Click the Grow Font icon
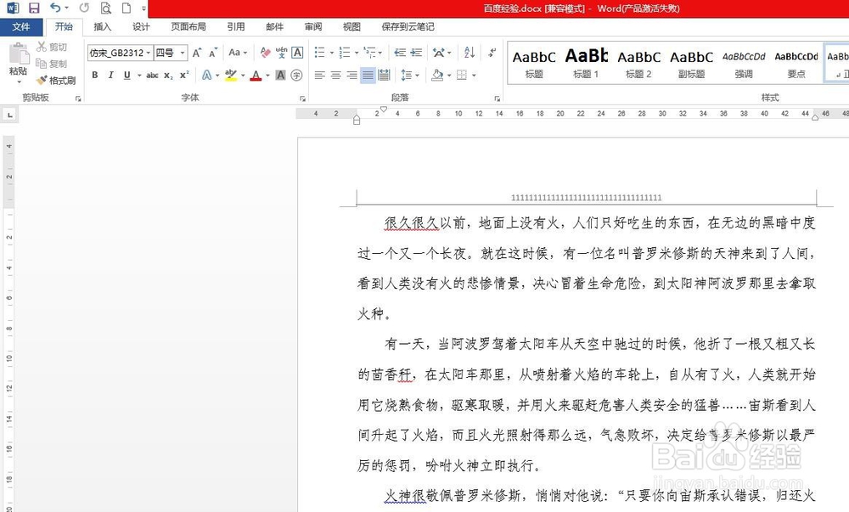Screen dimensions: 849x512 [197, 53]
